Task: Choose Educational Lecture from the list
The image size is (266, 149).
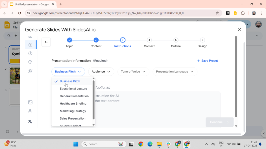Action: (73, 89)
